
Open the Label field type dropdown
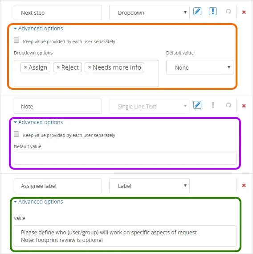149,186
